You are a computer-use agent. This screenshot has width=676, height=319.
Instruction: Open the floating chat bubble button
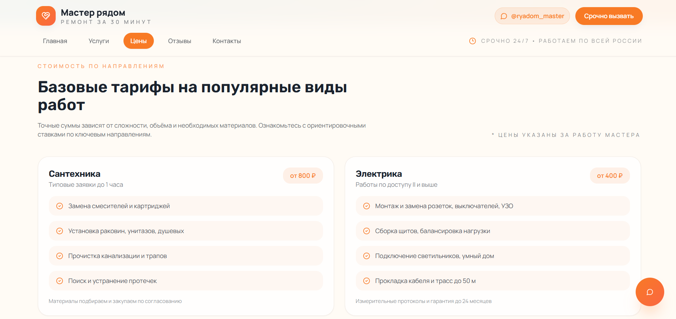pyautogui.click(x=650, y=292)
